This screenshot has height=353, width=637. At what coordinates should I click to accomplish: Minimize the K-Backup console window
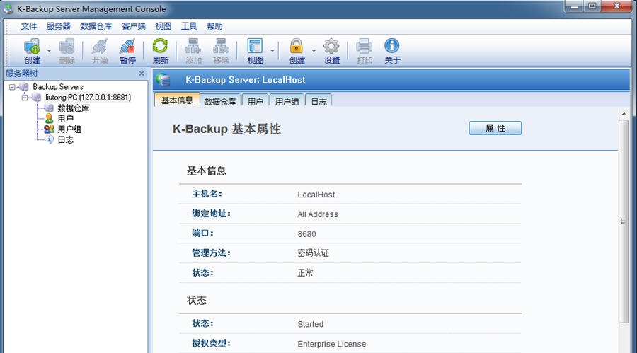pyautogui.click(x=575, y=6)
